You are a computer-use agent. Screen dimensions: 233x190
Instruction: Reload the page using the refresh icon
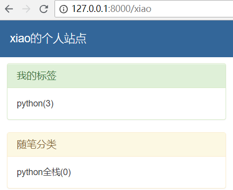44,9
